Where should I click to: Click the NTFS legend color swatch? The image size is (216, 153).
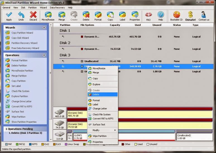(30, 144)
